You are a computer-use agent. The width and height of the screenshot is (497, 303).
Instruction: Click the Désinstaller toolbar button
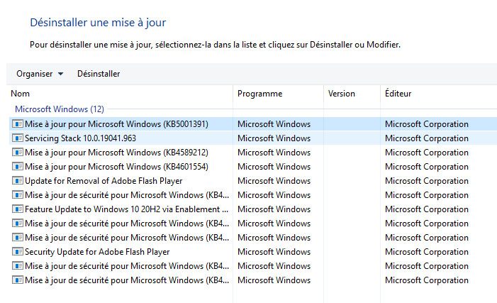pos(99,74)
